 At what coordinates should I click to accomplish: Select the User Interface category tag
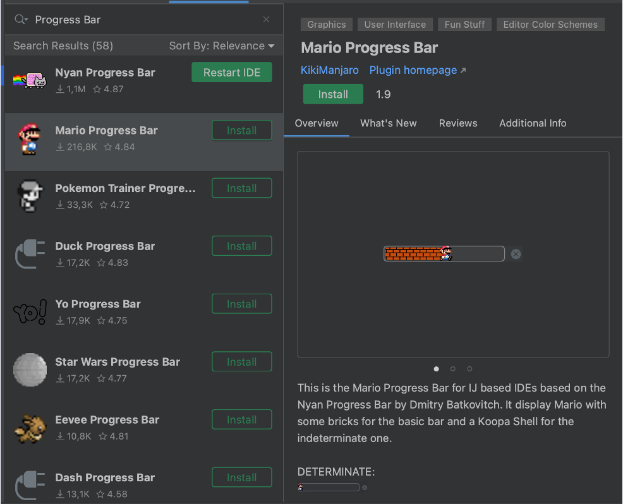(x=395, y=24)
